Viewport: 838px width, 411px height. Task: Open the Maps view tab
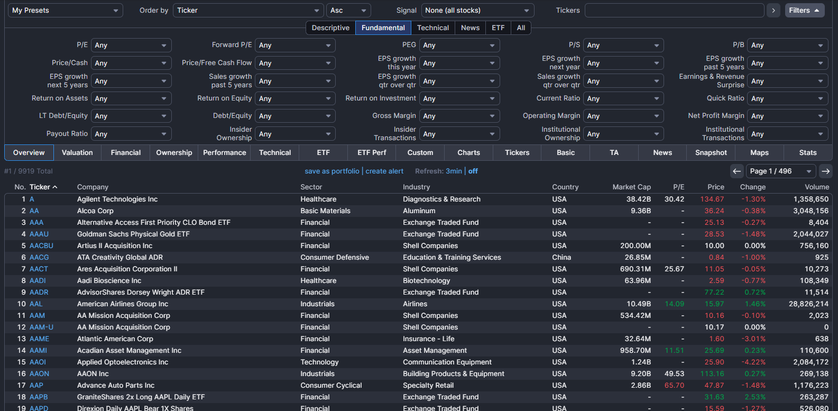tap(759, 153)
